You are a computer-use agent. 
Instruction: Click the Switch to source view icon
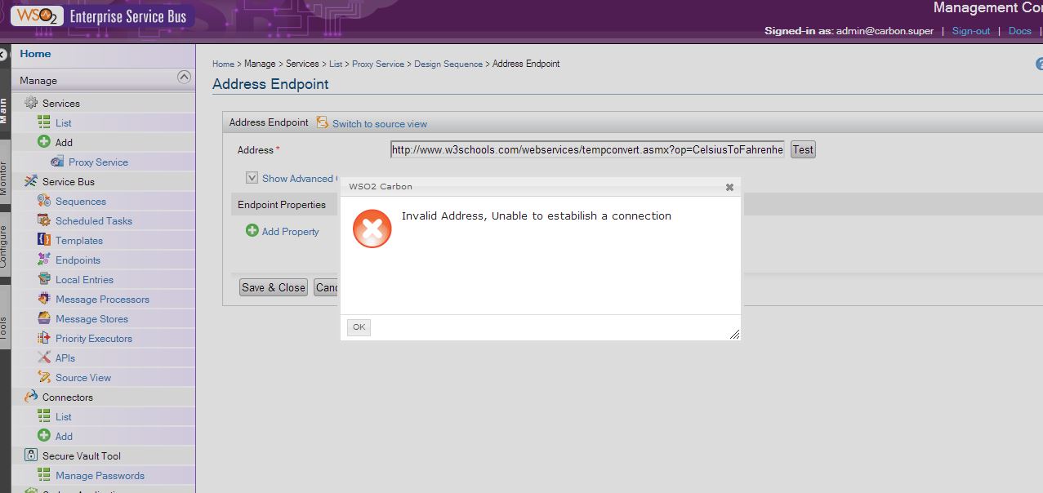[323, 122]
